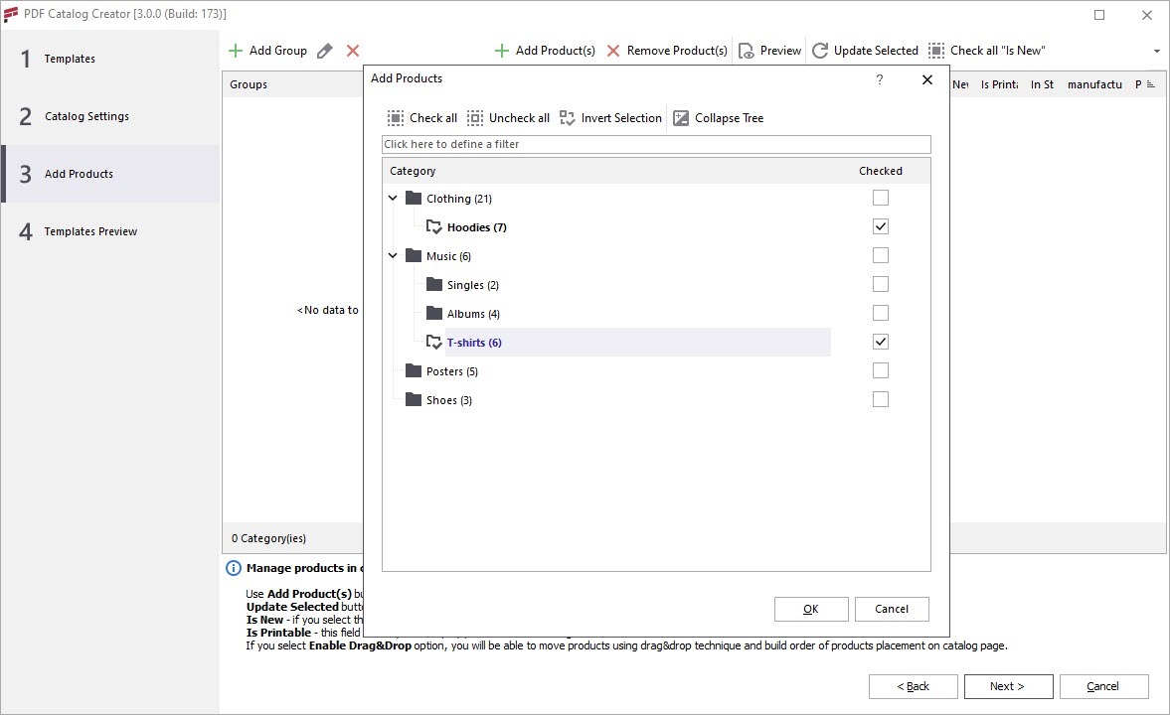
Task: Open the toolbar overflow dropdown arrow
Action: (1156, 52)
